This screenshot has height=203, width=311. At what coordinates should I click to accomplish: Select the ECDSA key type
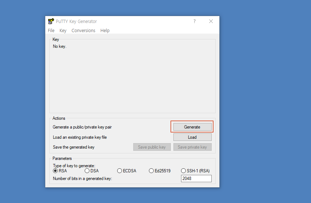click(127, 171)
